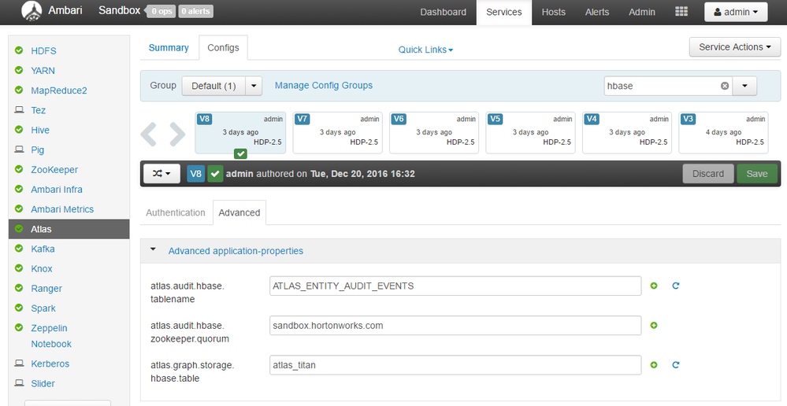Open Manage Config Groups link
The width and height of the screenshot is (787, 406).
(x=324, y=85)
